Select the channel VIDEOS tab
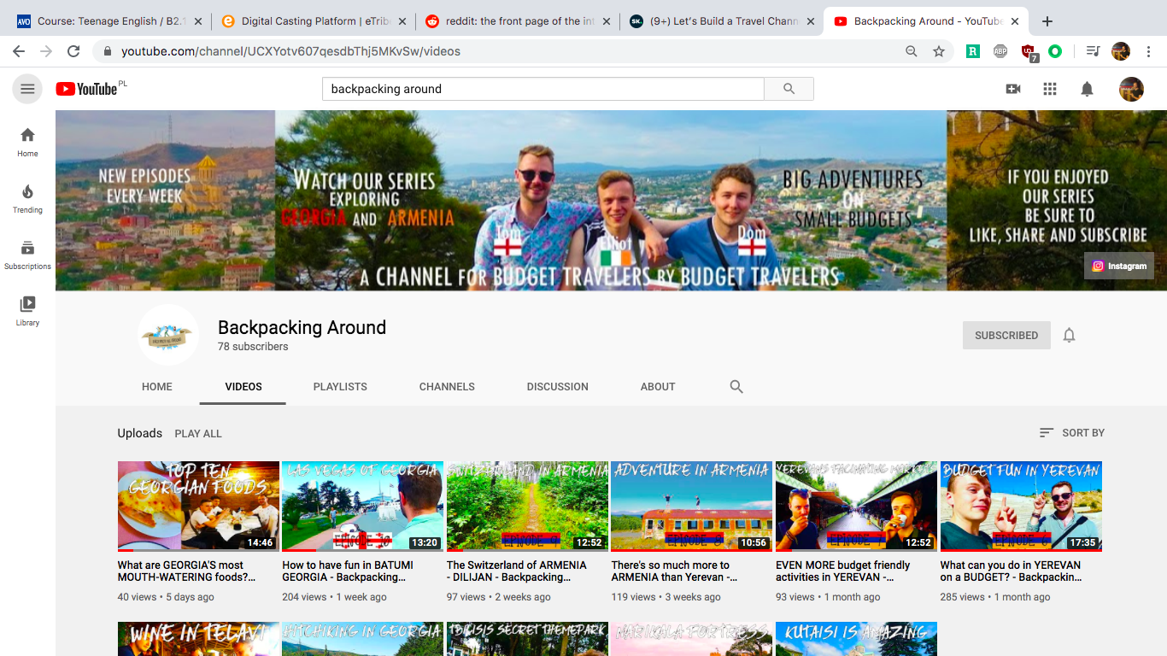 coord(243,387)
